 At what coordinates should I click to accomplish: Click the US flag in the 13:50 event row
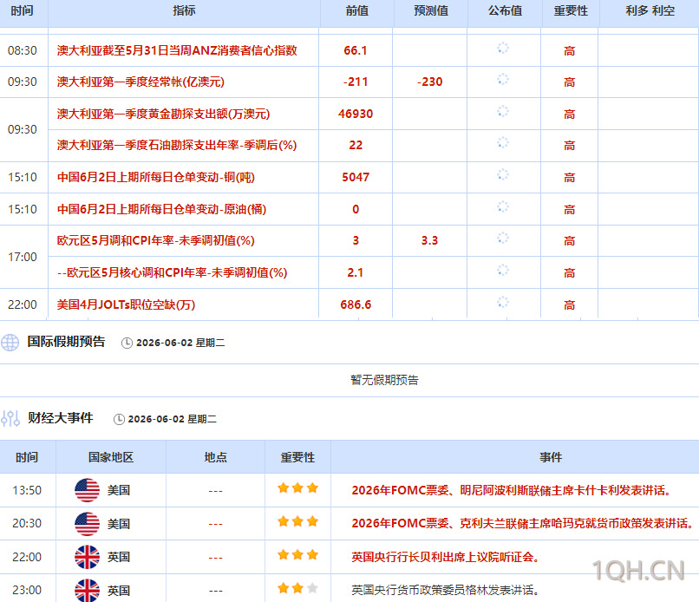tap(87, 490)
